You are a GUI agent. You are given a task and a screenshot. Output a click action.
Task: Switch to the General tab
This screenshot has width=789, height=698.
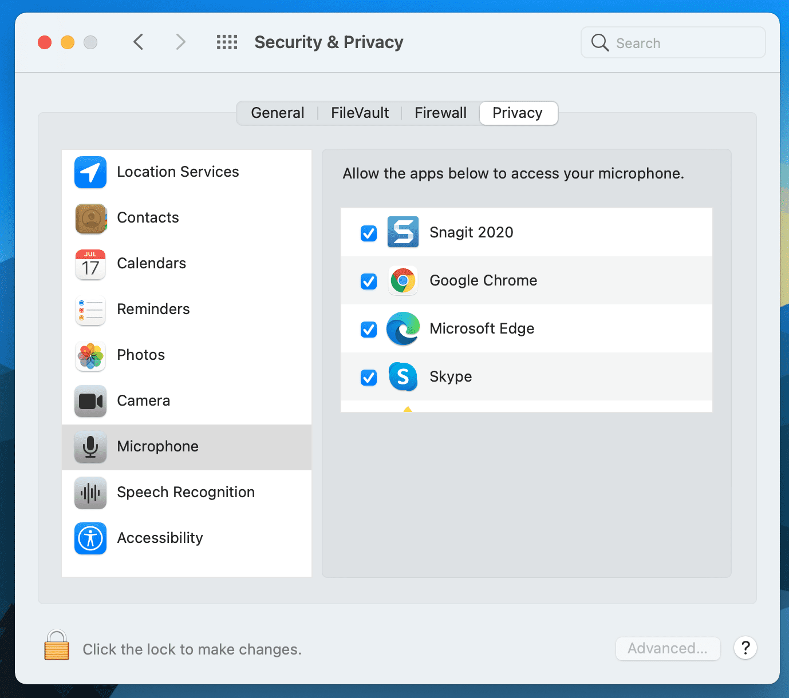pos(278,113)
